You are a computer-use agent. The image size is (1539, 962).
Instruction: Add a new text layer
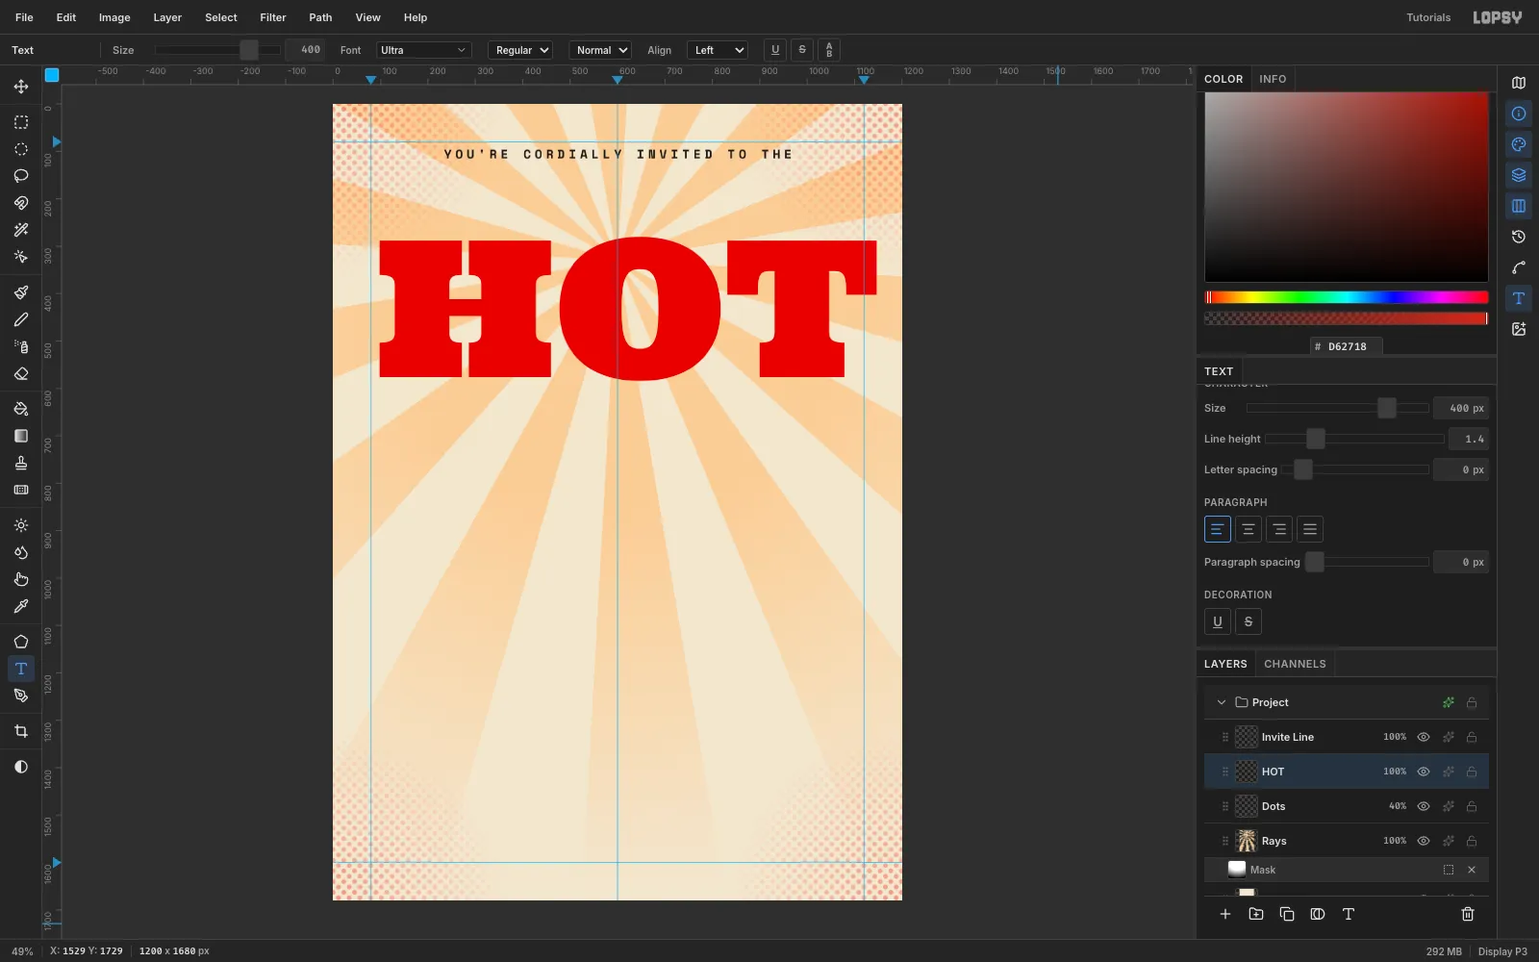1349,914
